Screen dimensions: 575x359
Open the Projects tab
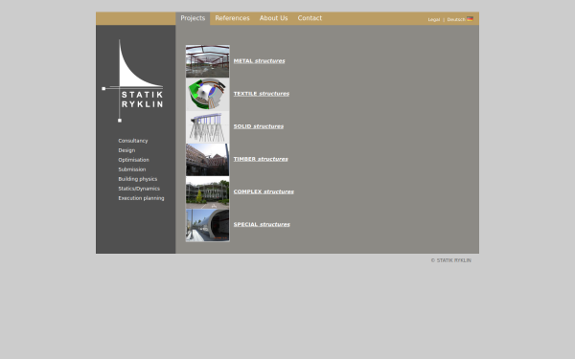tap(193, 18)
